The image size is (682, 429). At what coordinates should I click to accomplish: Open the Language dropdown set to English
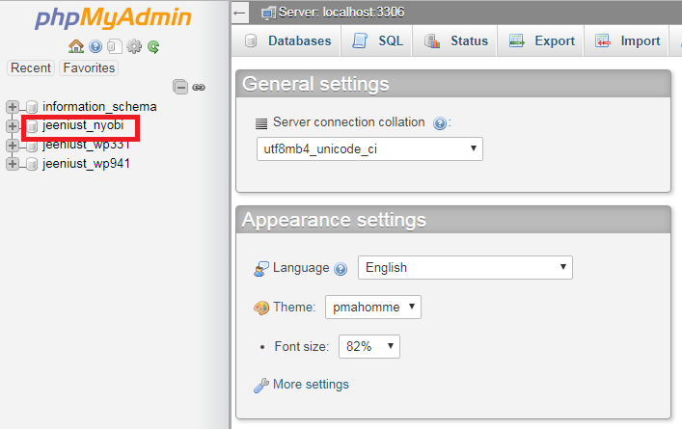pyautogui.click(x=465, y=268)
